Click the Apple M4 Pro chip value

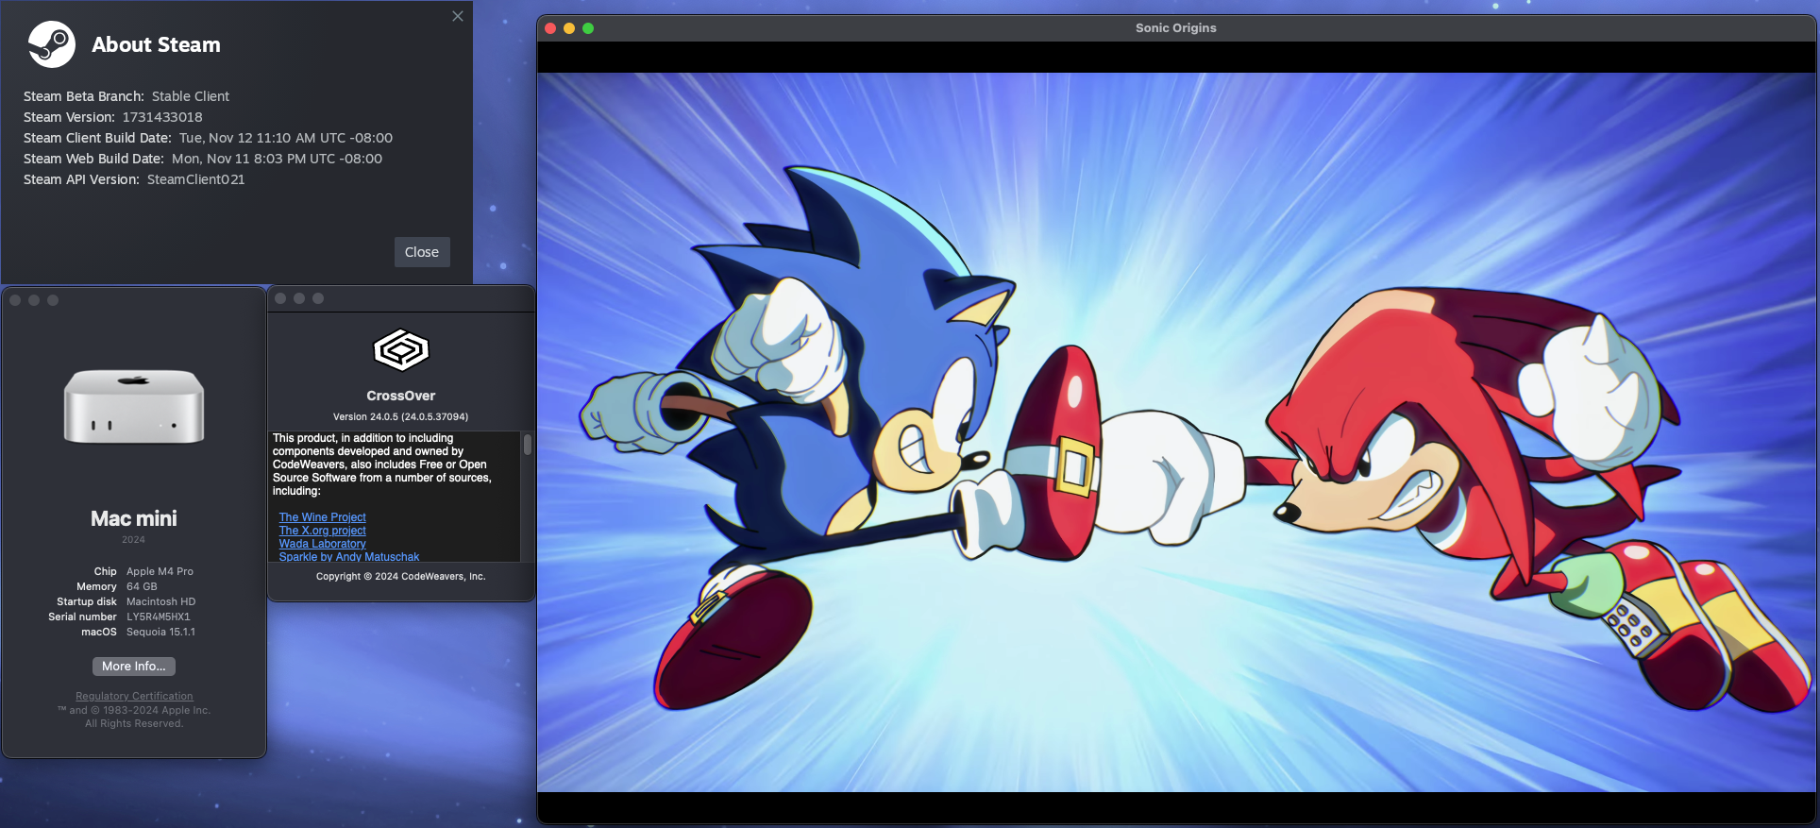160,571
